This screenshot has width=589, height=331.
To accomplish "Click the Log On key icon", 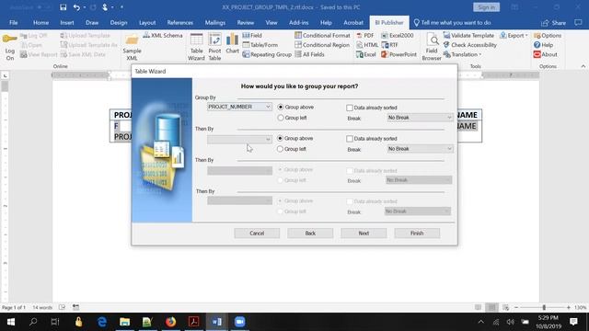I will 9,46.
